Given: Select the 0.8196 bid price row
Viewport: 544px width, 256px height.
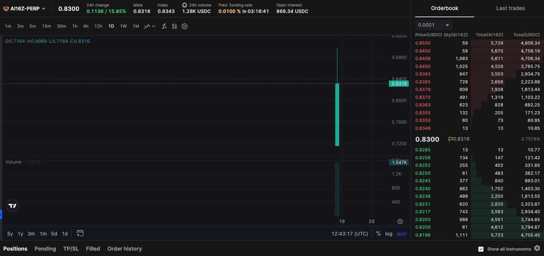Looking at the screenshot, I should pos(477,235).
